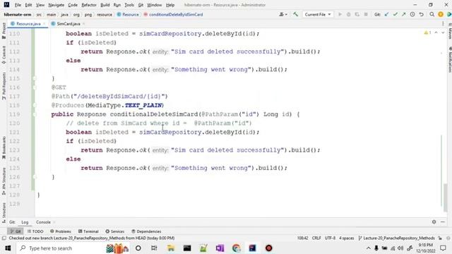Open the File menu
Image resolution: width=452 pixels, height=254 pixels.
click(18, 5)
